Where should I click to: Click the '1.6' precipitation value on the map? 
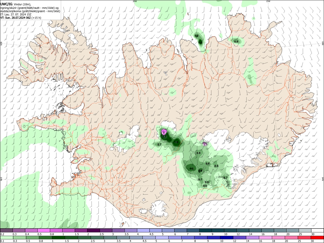point(176,142)
